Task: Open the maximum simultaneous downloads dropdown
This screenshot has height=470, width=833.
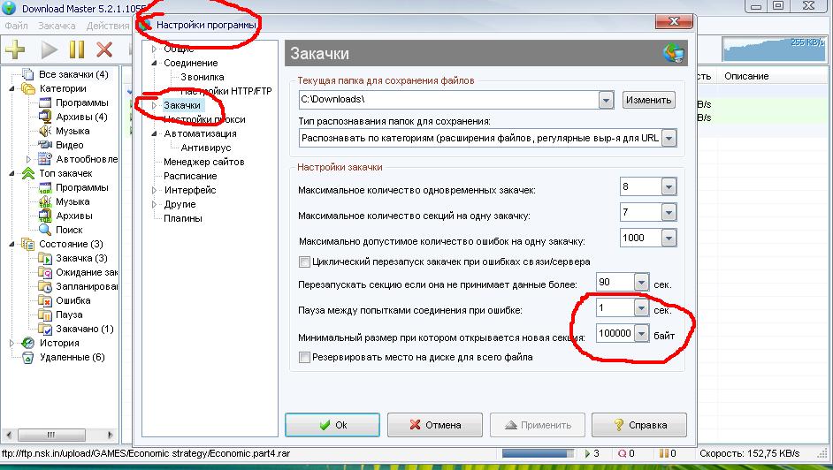Action: (668, 187)
